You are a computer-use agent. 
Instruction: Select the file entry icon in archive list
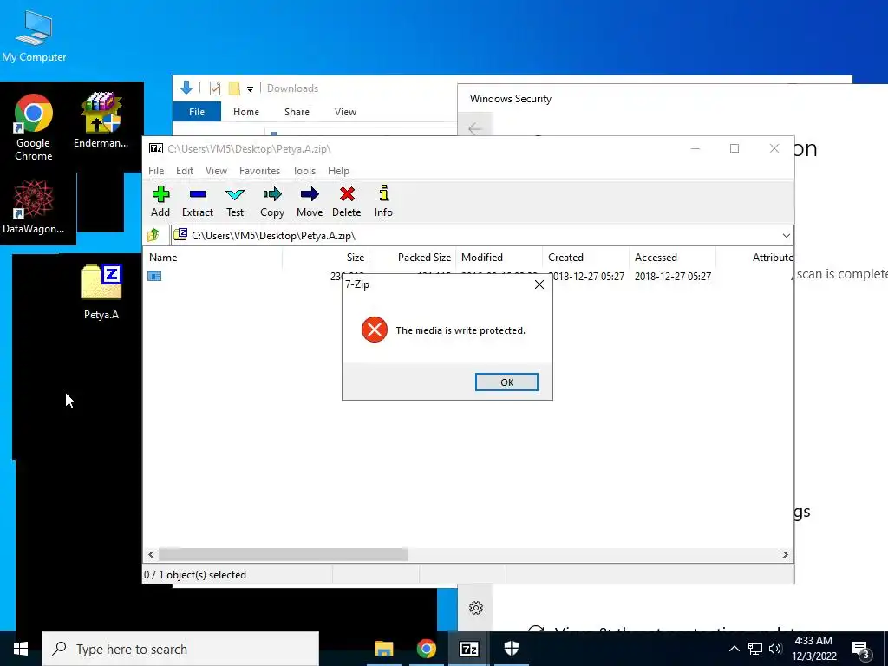154,276
